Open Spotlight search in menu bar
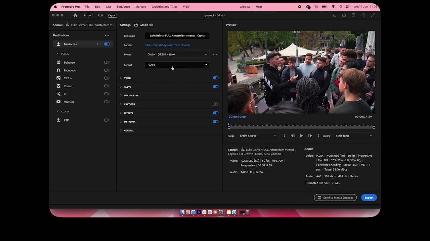Viewport: 430px width, 241px height. point(341,7)
